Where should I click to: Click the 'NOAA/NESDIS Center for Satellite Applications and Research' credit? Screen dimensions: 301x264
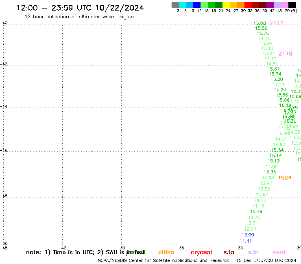(x=164, y=261)
